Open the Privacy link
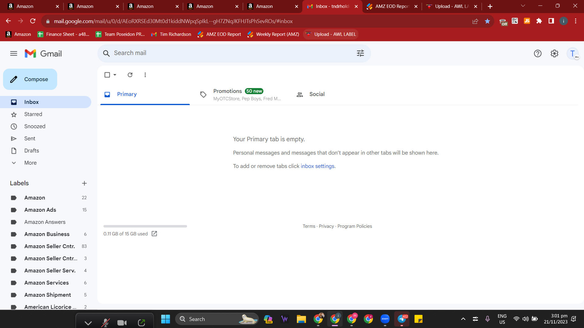This screenshot has height=328, width=584. [326, 226]
